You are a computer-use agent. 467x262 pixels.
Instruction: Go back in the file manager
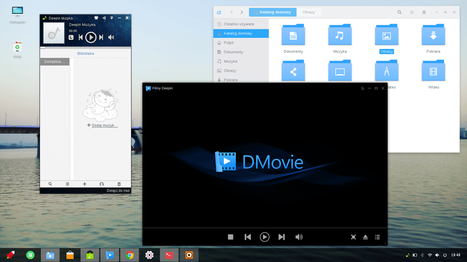pos(232,12)
